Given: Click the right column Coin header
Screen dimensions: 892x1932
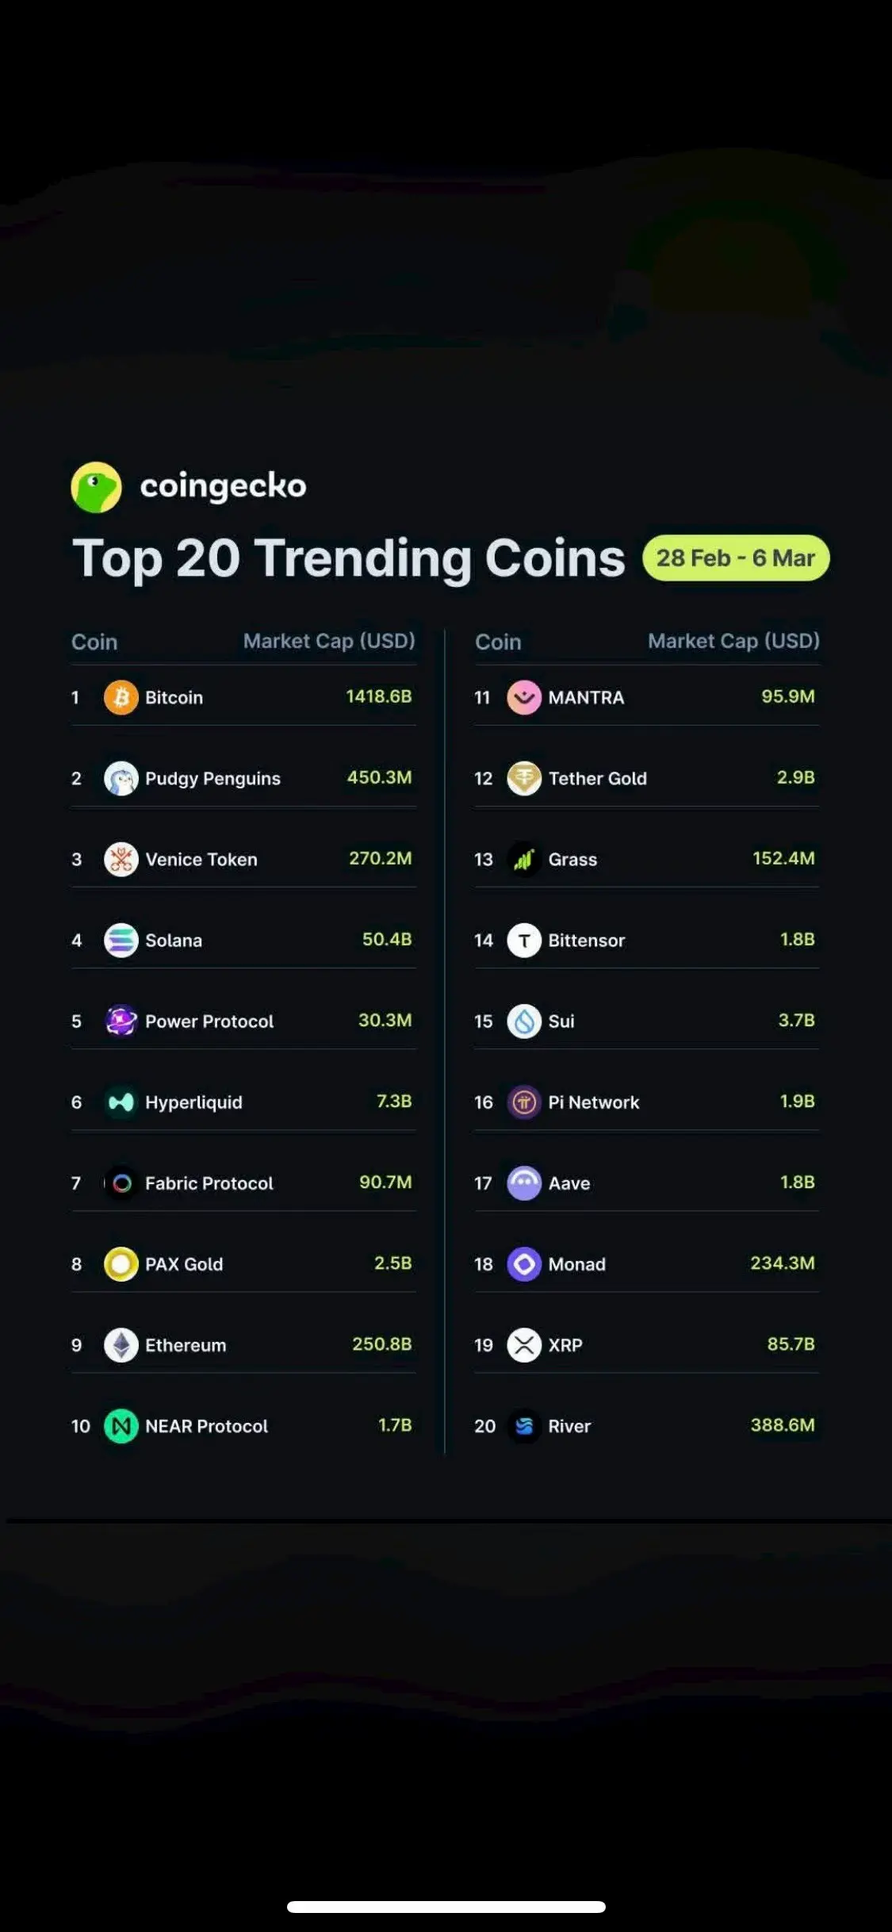Looking at the screenshot, I should [x=498, y=642].
